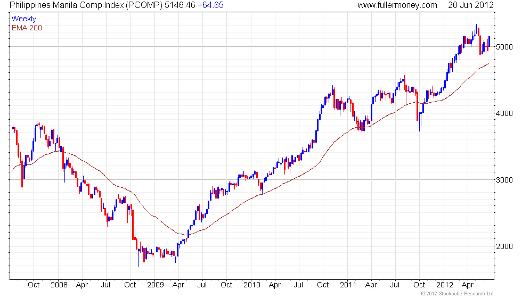Image resolution: width=522 pixels, height=298 pixels.
Task: Click the www.fullermoney.com text
Action: 397,5
